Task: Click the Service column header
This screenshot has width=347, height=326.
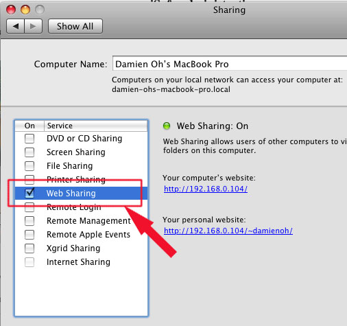Action: [95, 126]
